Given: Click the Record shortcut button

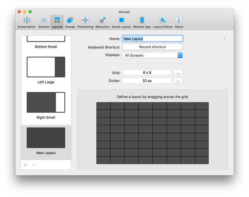Looking at the screenshot, I should tap(152, 47).
